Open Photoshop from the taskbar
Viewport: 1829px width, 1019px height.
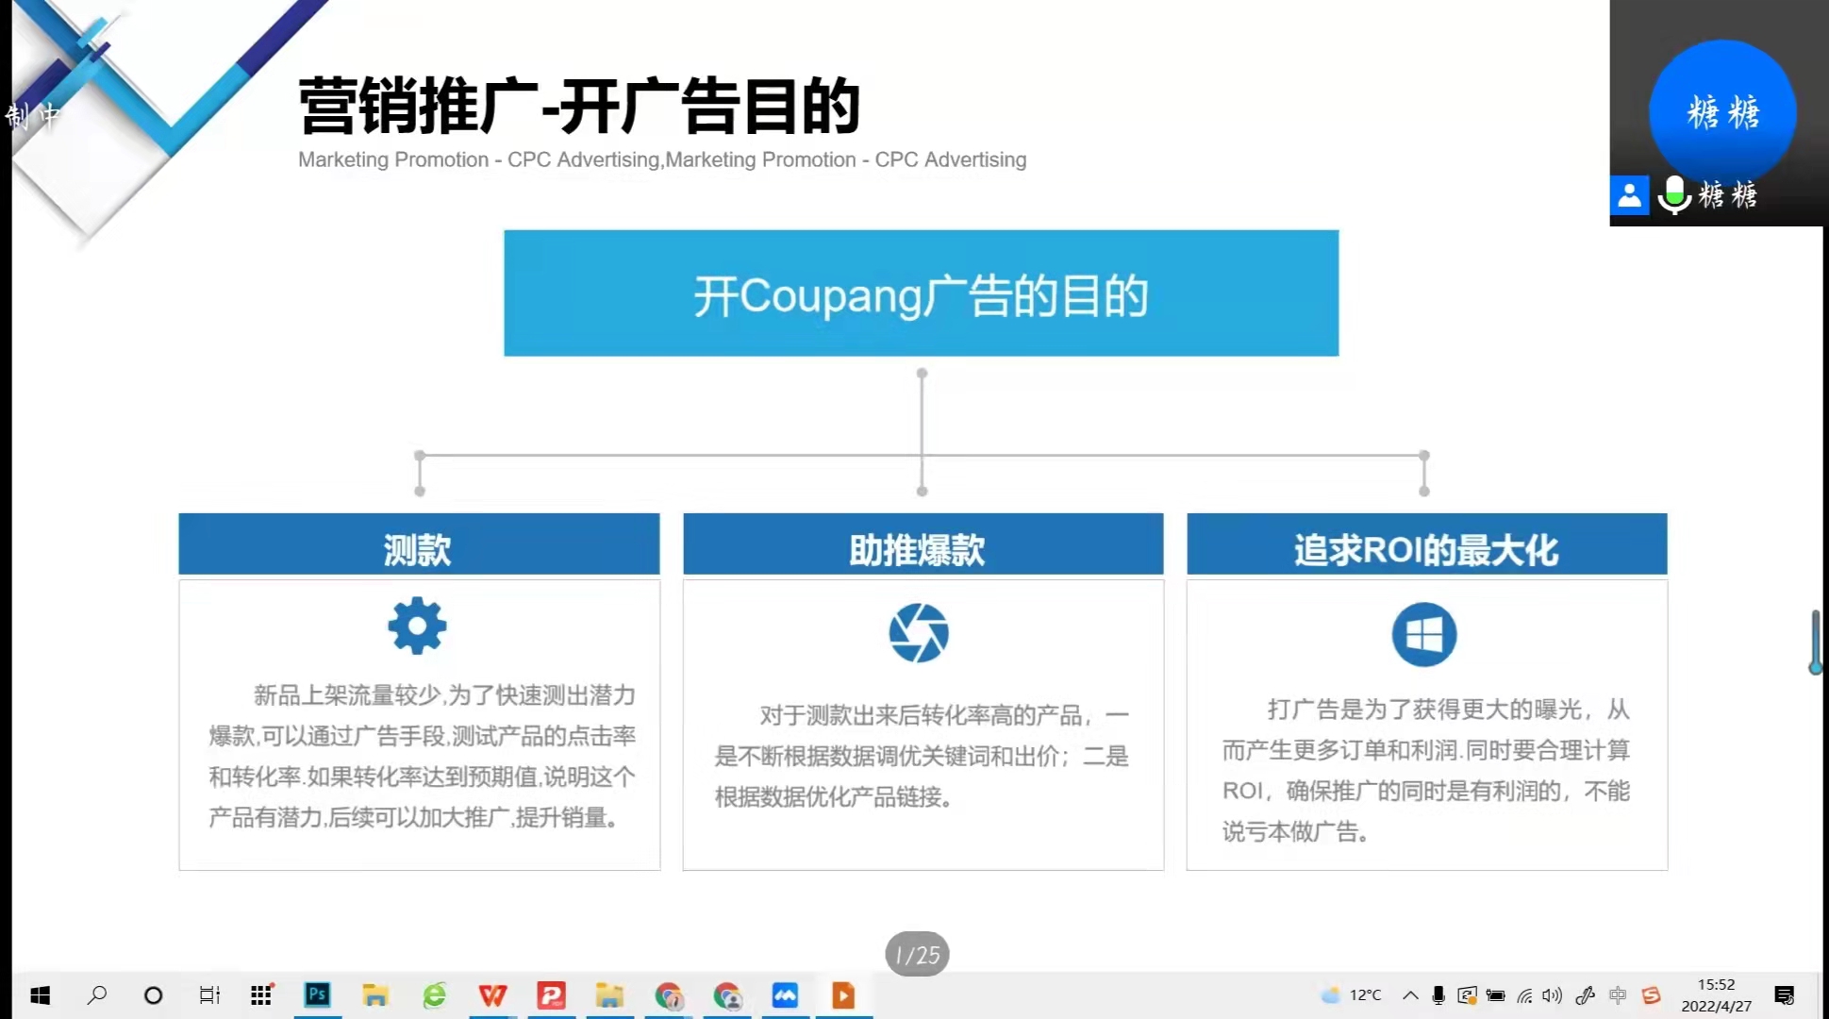pos(318,994)
